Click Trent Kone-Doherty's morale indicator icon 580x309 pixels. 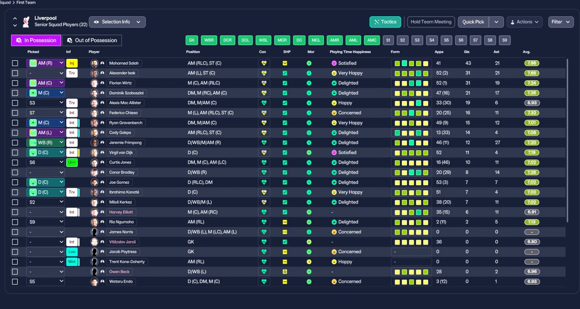(x=309, y=262)
